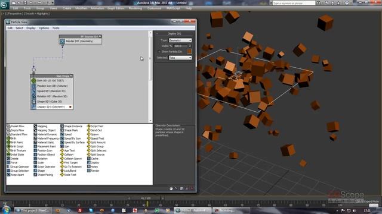This screenshot has height=214, width=382.
Task: Select the Empty Flow depot item
Action: [x=16, y=130]
